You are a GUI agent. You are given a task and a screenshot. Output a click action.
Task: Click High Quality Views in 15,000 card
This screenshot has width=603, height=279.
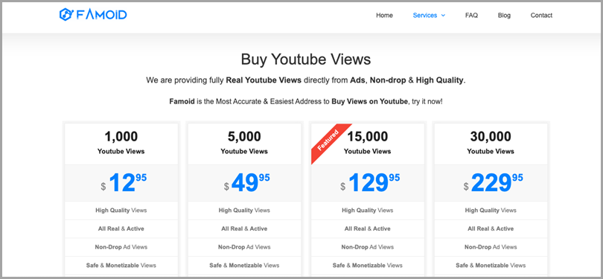tap(367, 211)
